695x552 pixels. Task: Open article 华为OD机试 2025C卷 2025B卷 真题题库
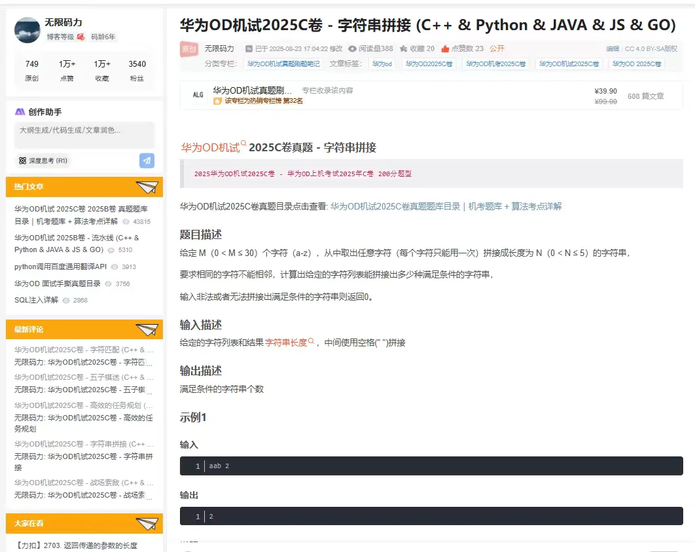pyautogui.click(x=81, y=215)
